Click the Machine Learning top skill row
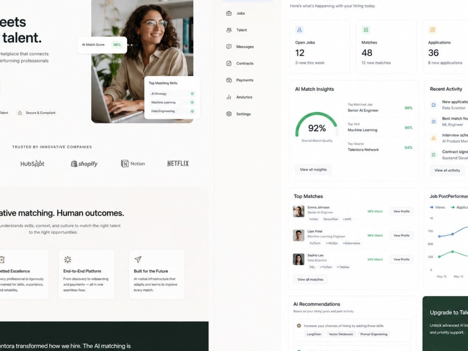Screen dimensions: 468x351 coord(380,127)
